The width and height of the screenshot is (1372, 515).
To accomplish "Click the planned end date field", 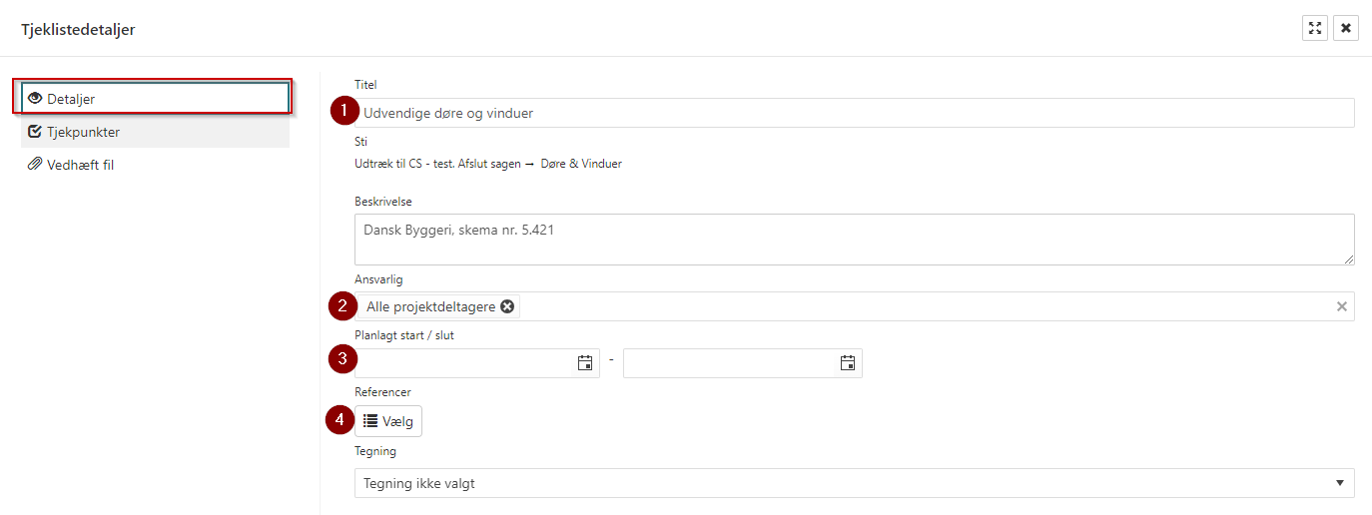I will tap(729, 363).
